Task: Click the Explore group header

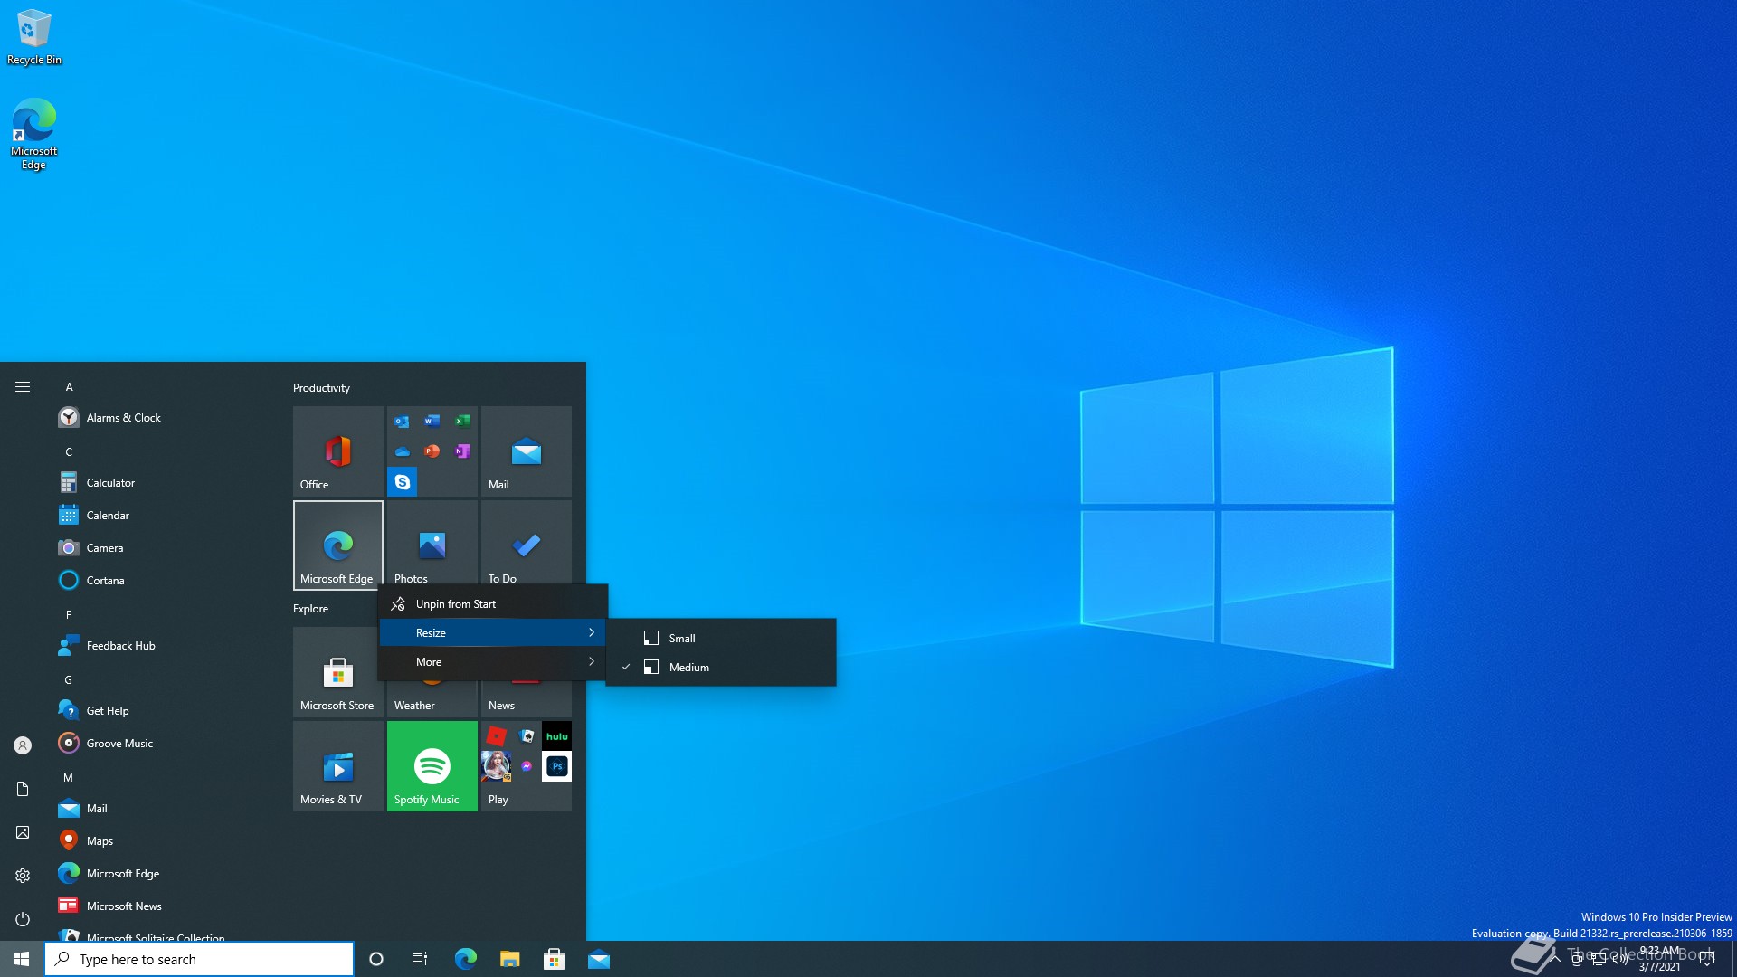Action: click(310, 609)
